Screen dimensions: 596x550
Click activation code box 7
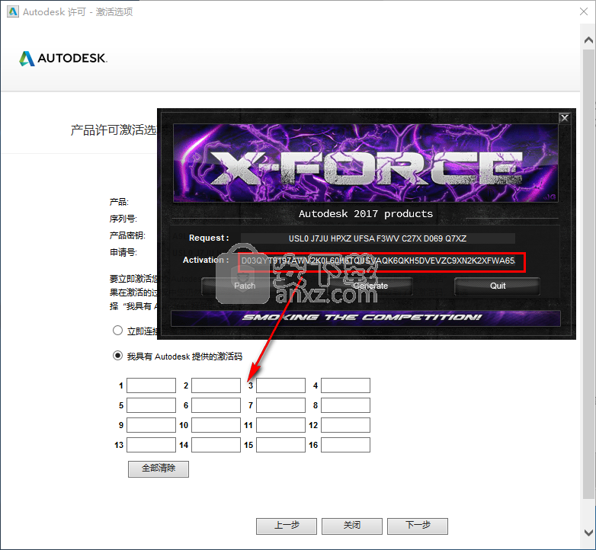click(x=281, y=405)
